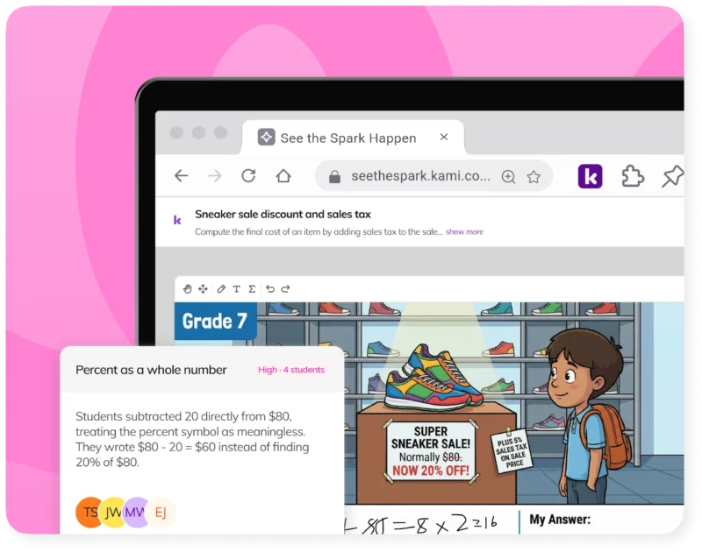The height and width of the screenshot is (552, 702).
Task: Click the padlock site security icon
Action: point(334,176)
